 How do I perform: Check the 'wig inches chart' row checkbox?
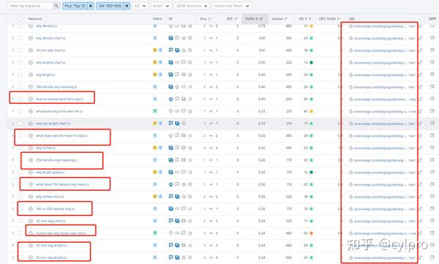(x=20, y=197)
